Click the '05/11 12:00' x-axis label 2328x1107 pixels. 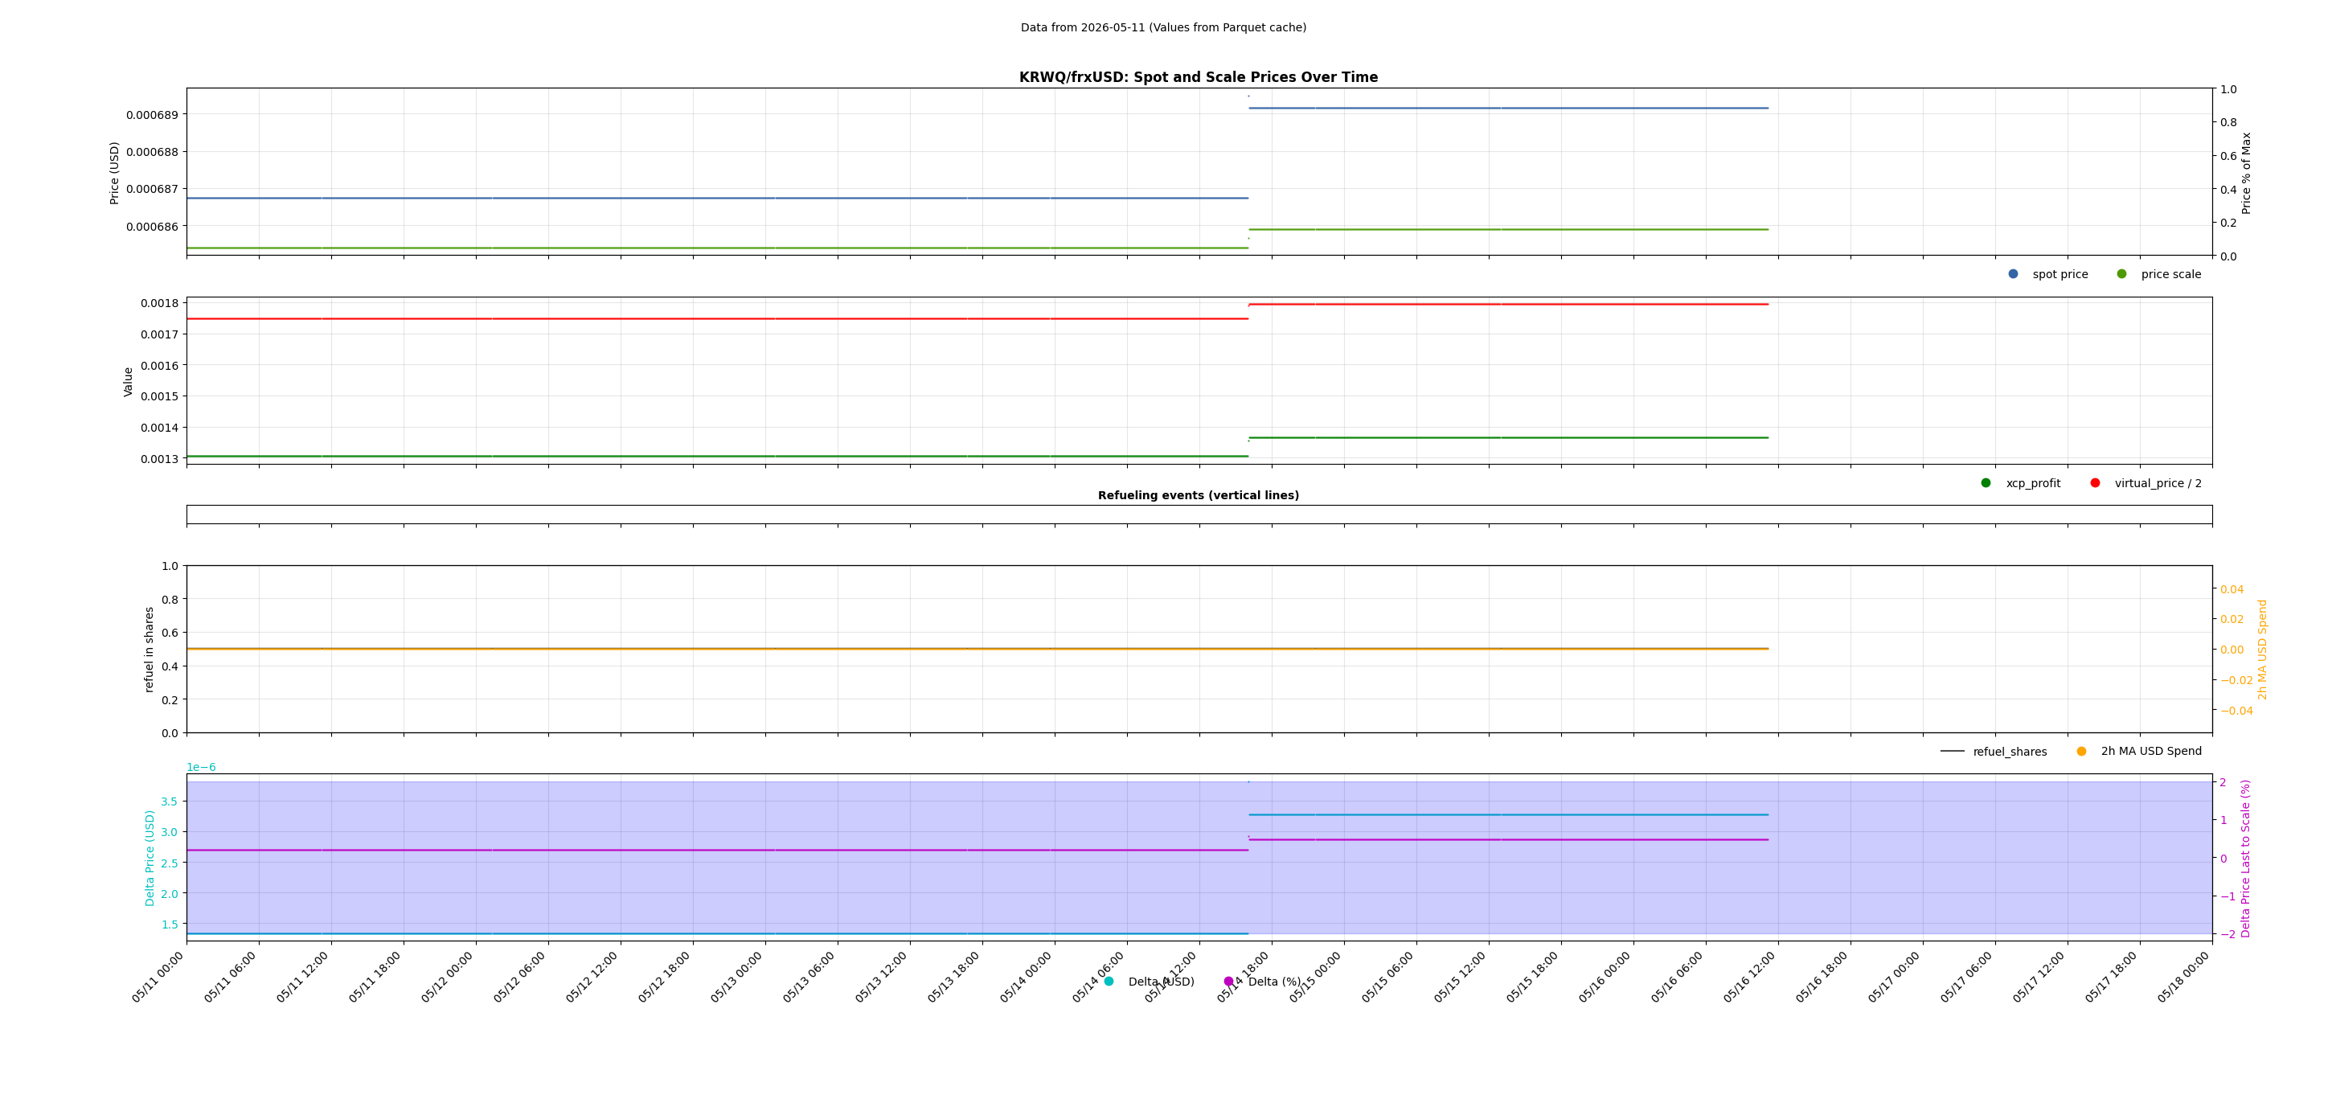point(303,978)
